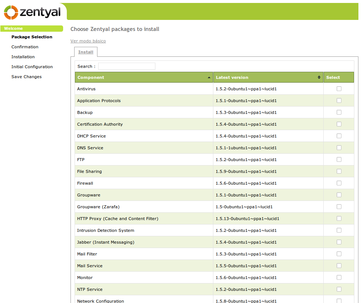The width and height of the screenshot is (361, 303).
Task: Click the Zentyal logo
Action: click(32, 12)
